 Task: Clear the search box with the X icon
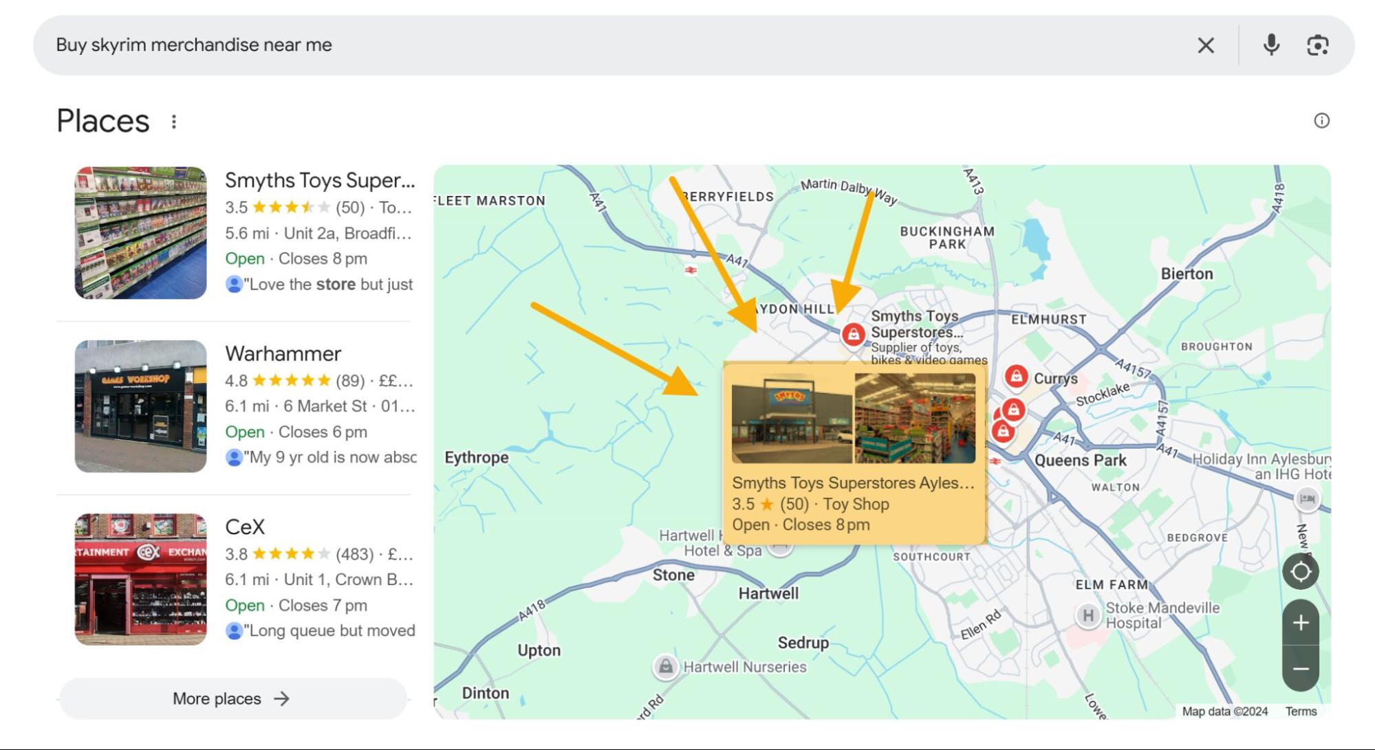click(1206, 45)
